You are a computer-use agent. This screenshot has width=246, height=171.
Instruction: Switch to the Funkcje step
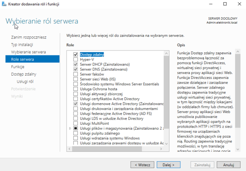pyautogui.click(x=18, y=67)
